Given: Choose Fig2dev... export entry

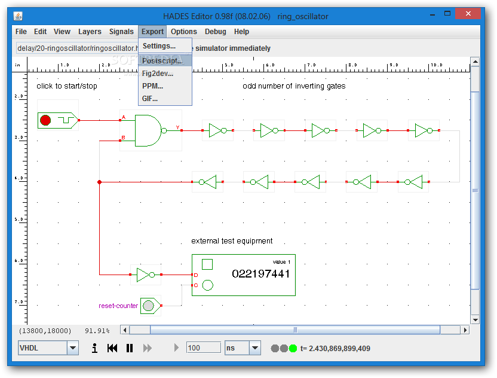Looking at the screenshot, I should pyautogui.click(x=165, y=74).
